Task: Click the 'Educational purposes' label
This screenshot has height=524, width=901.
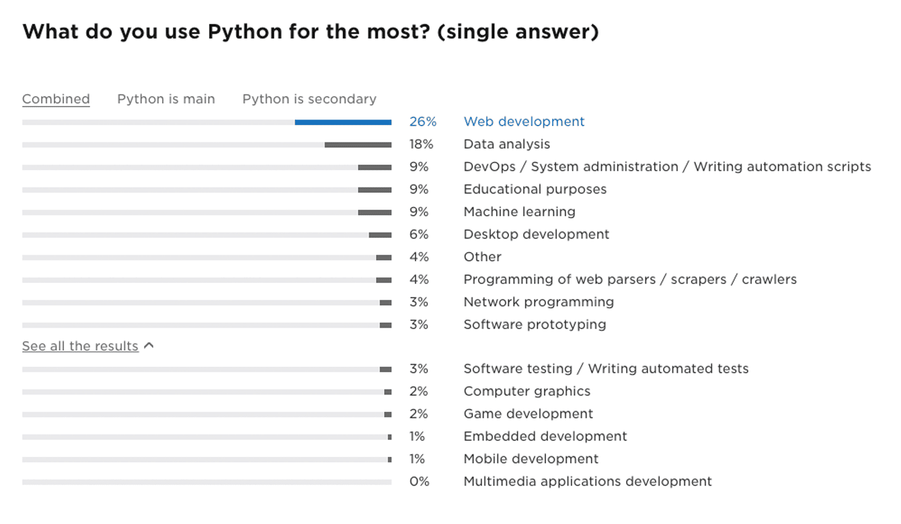Action: point(535,189)
